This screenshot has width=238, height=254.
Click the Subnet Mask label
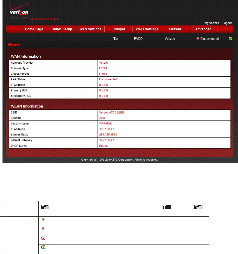pyautogui.click(x=19, y=135)
